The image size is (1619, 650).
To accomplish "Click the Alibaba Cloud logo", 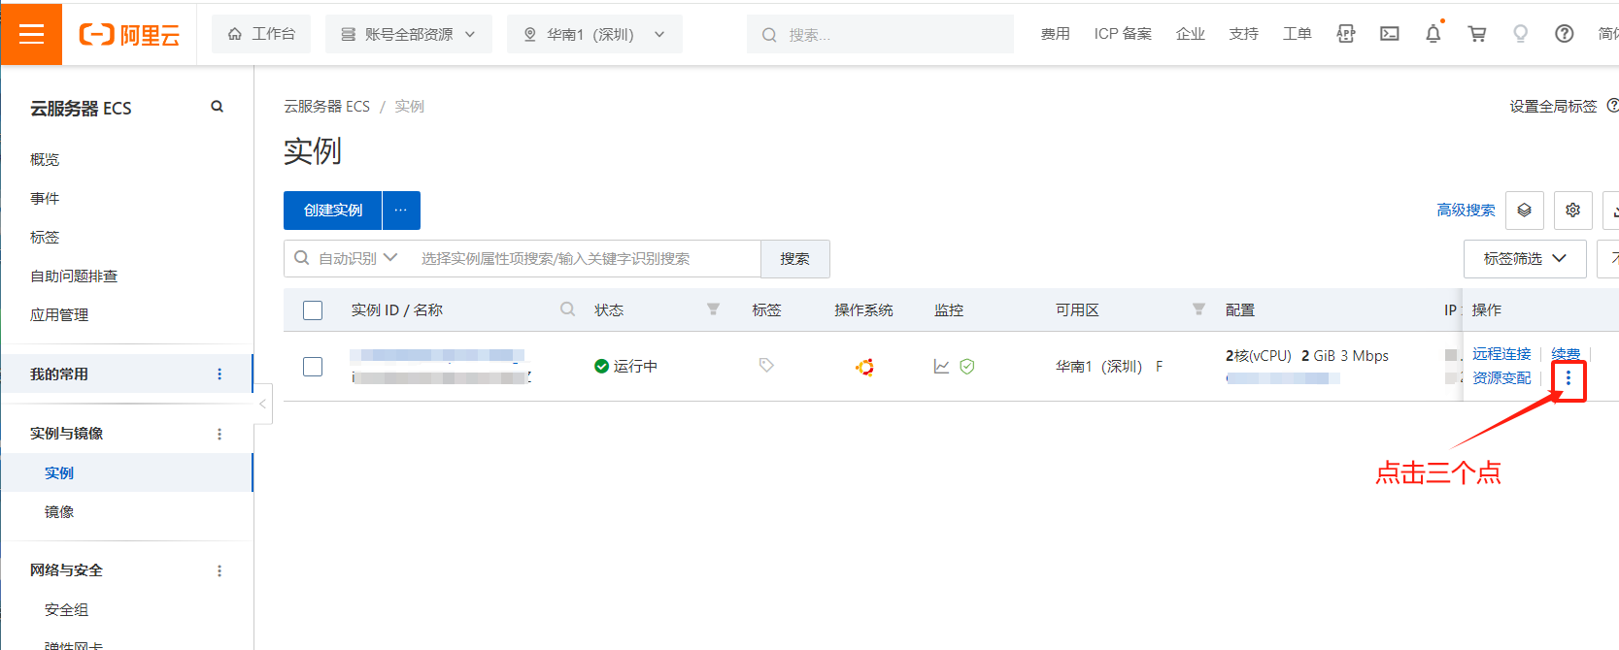I will tap(129, 35).
